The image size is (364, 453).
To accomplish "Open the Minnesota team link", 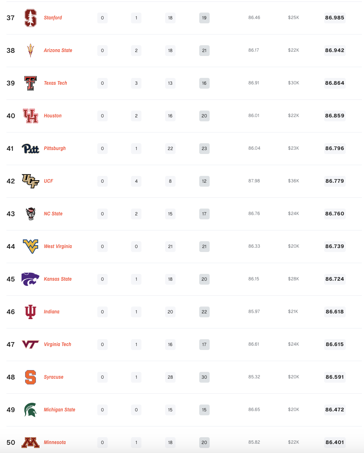I will (x=55, y=443).
